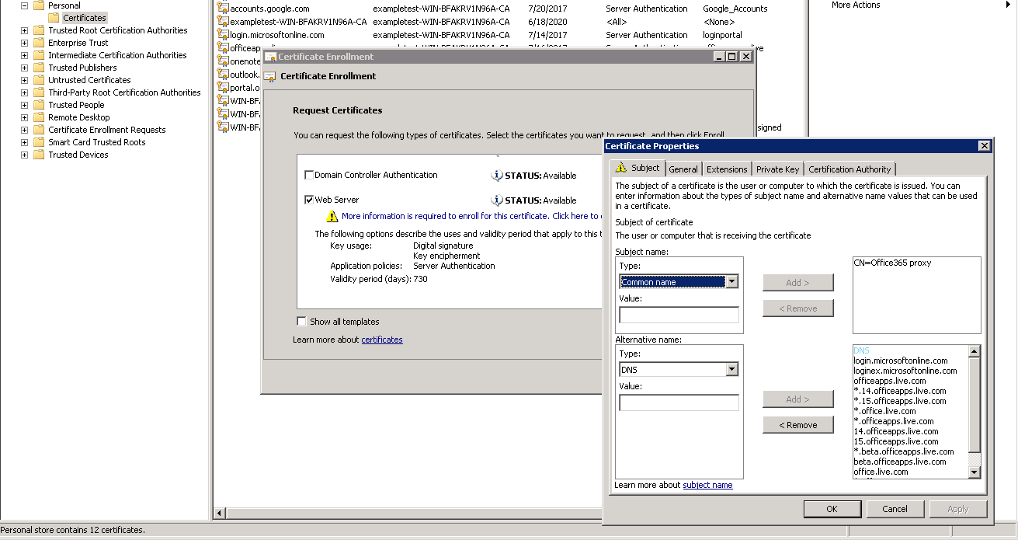Click the accounts.google.com certificate icon
The width and height of the screenshot is (1018, 540).
pyautogui.click(x=224, y=9)
